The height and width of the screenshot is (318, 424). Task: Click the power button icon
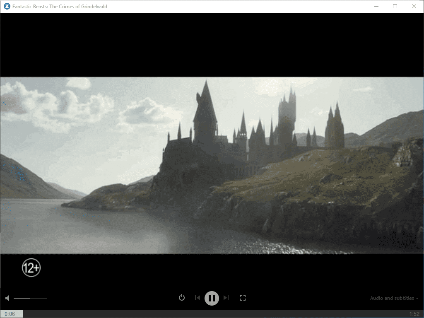[182, 298]
